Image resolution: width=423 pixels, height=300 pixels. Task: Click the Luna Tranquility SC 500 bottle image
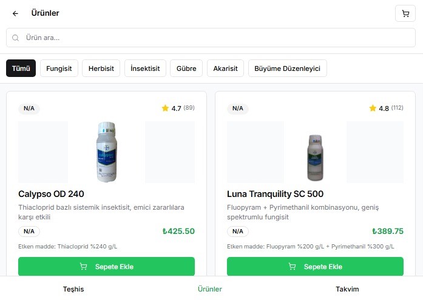click(315, 156)
